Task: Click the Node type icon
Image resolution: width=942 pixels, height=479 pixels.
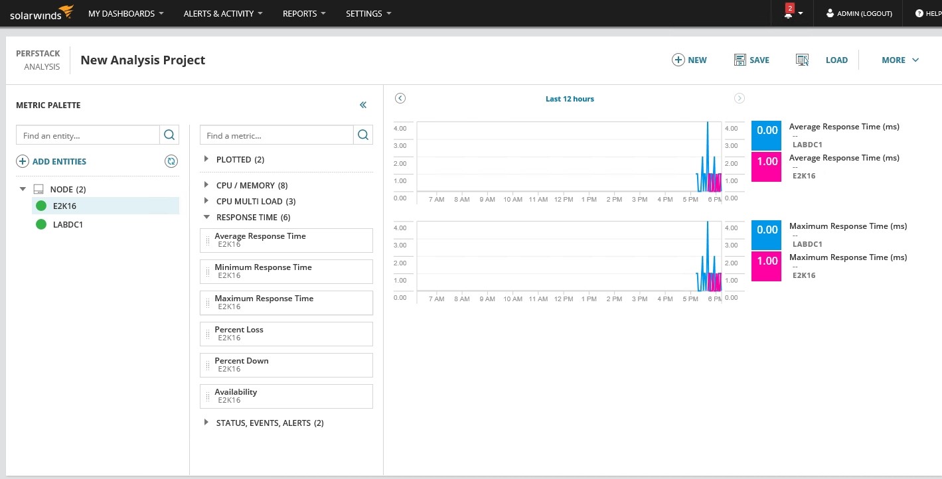Action: (39, 189)
